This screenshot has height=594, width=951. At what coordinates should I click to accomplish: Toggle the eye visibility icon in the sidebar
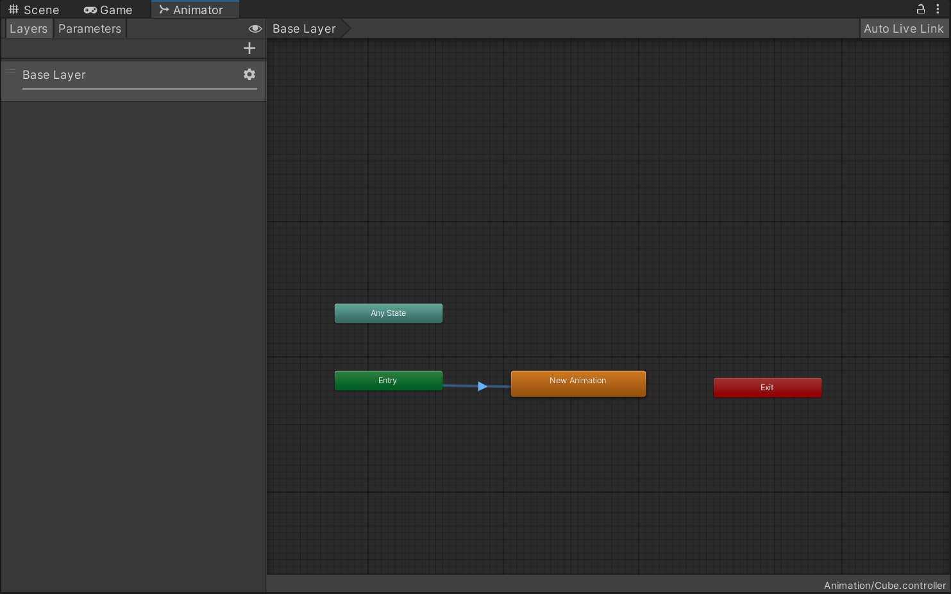click(x=255, y=29)
